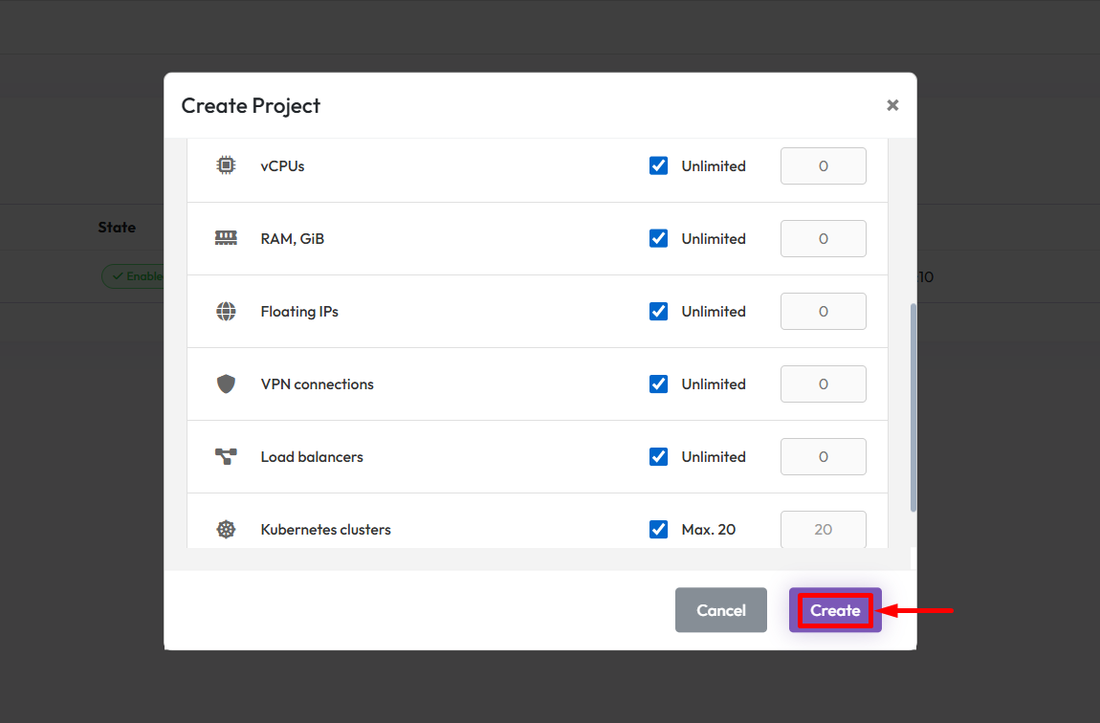This screenshot has height=723, width=1100.
Task: Toggle the RAM Unlimited checkbox
Action: tap(658, 238)
